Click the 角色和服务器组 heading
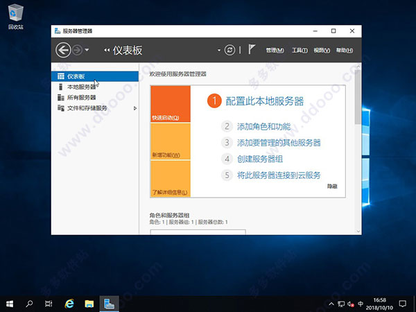 tap(169, 216)
